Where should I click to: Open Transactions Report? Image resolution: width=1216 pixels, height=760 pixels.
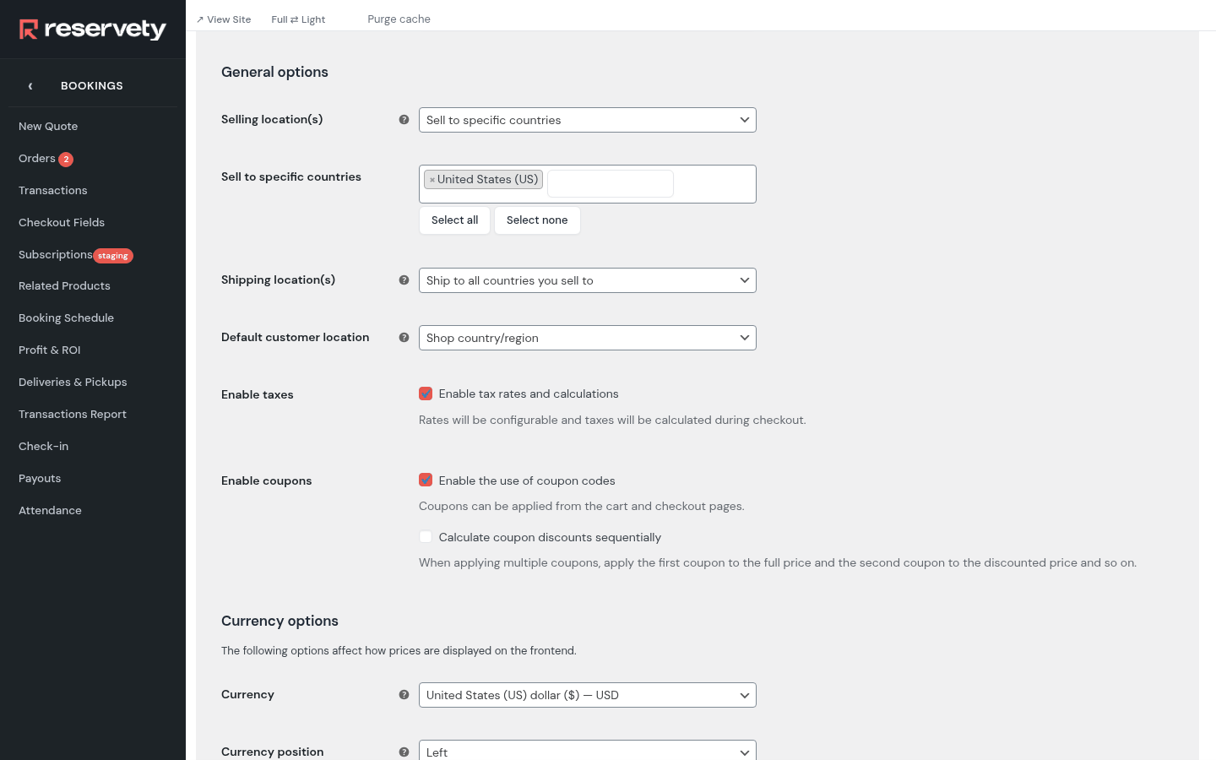tap(73, 415)
